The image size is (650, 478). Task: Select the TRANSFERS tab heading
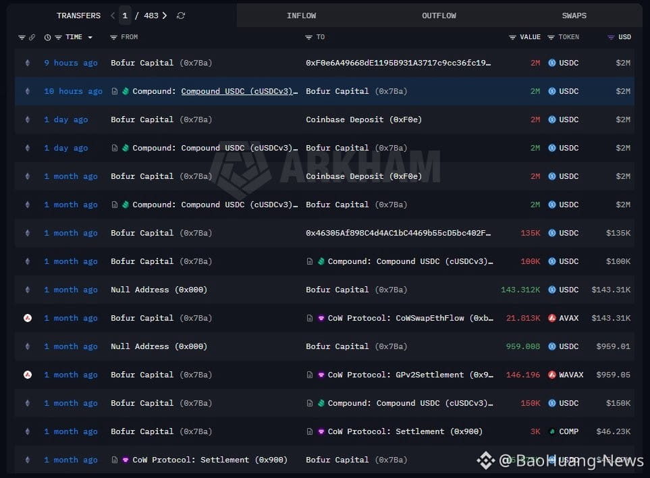[78, 16]
